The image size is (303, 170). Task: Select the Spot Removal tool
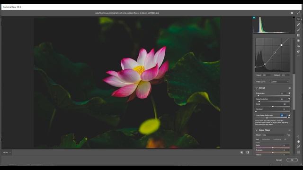298,25
